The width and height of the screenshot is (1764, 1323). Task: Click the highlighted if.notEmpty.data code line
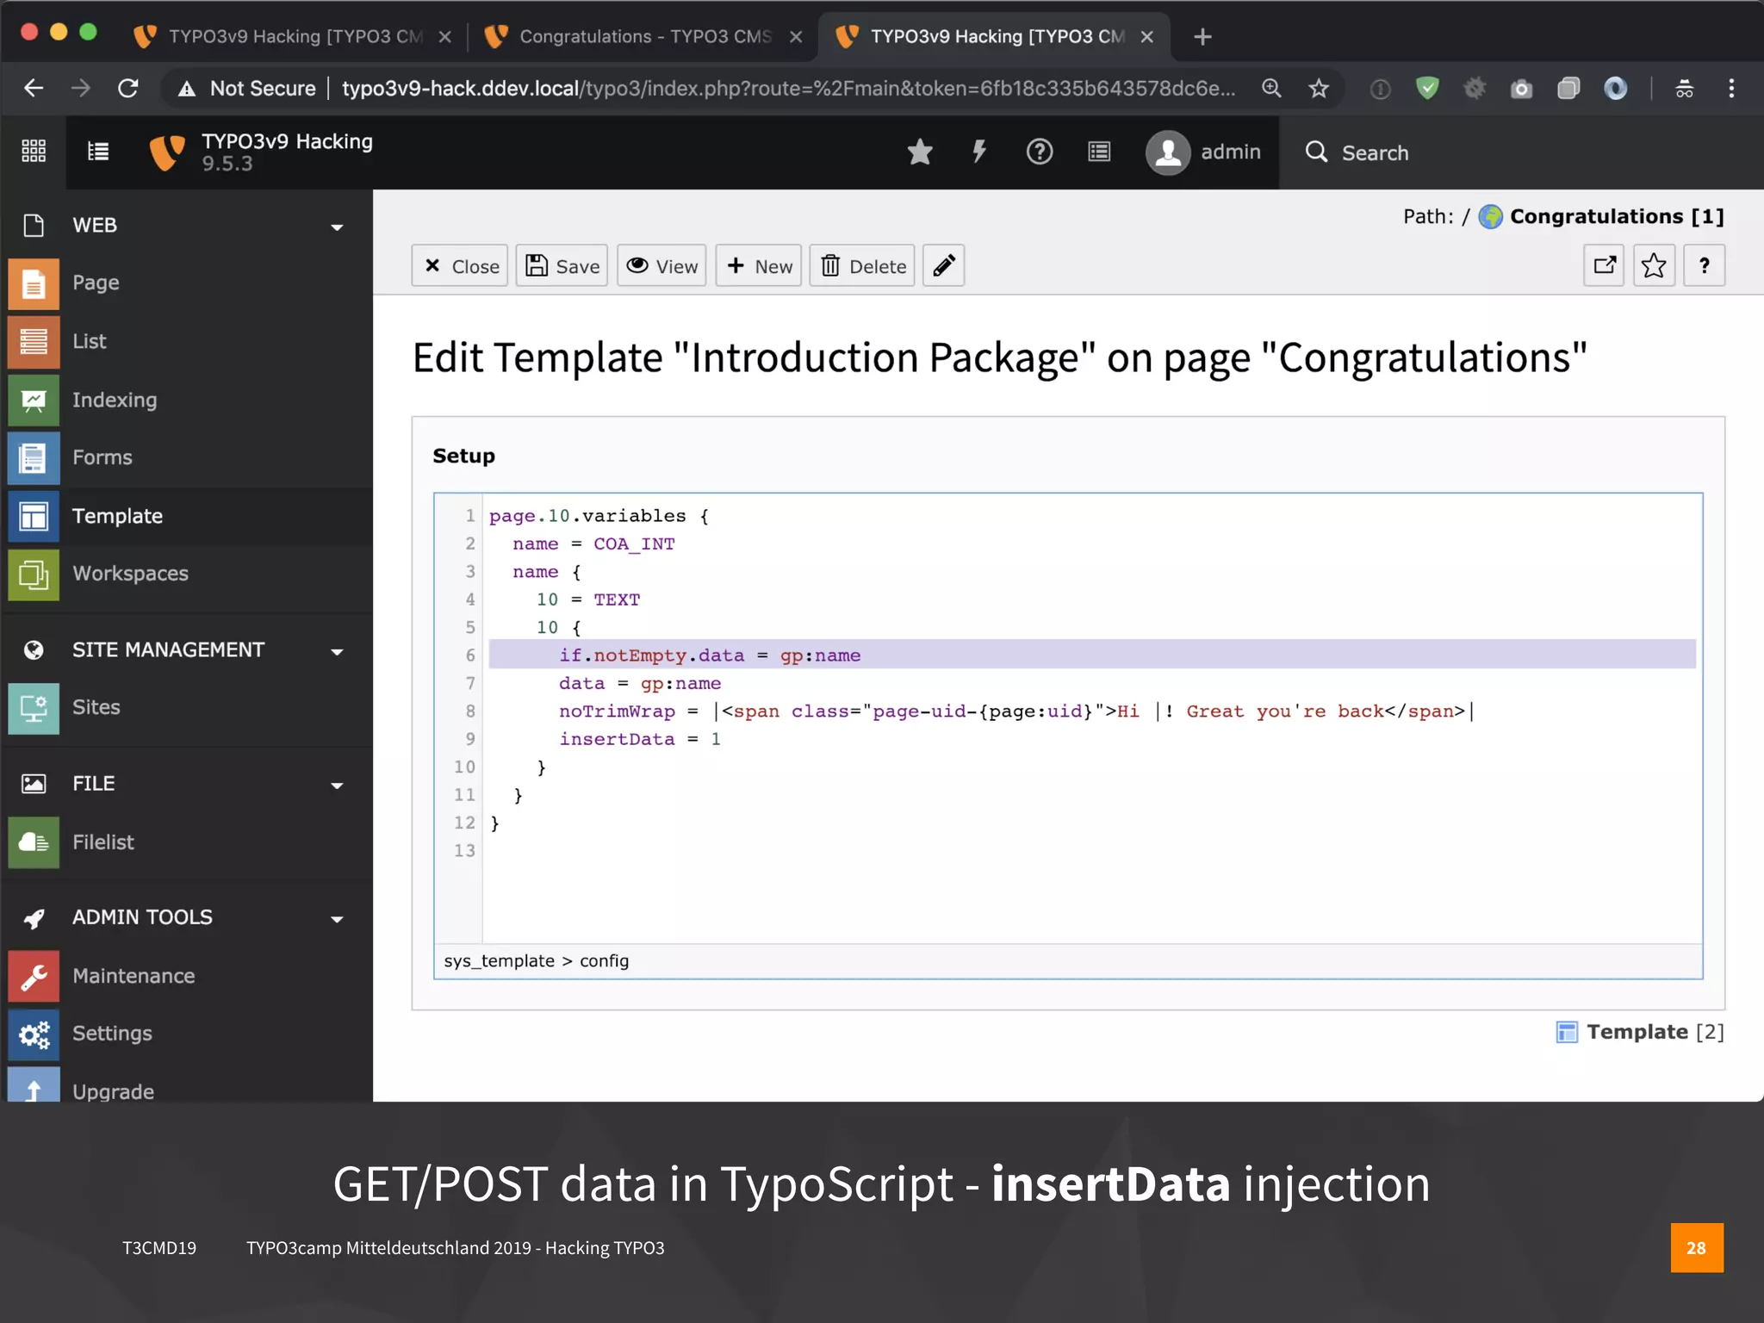click(x=1092, y=655)
